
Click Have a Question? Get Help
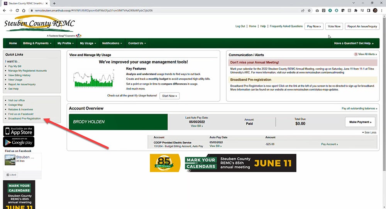coord(354,43)
